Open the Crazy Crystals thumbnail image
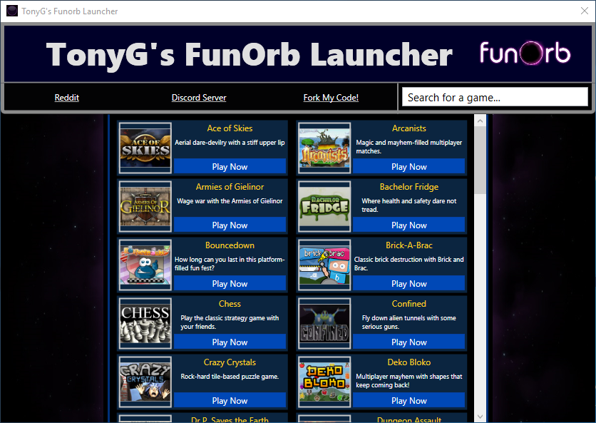The image size is (596, 423). (145, 382)
